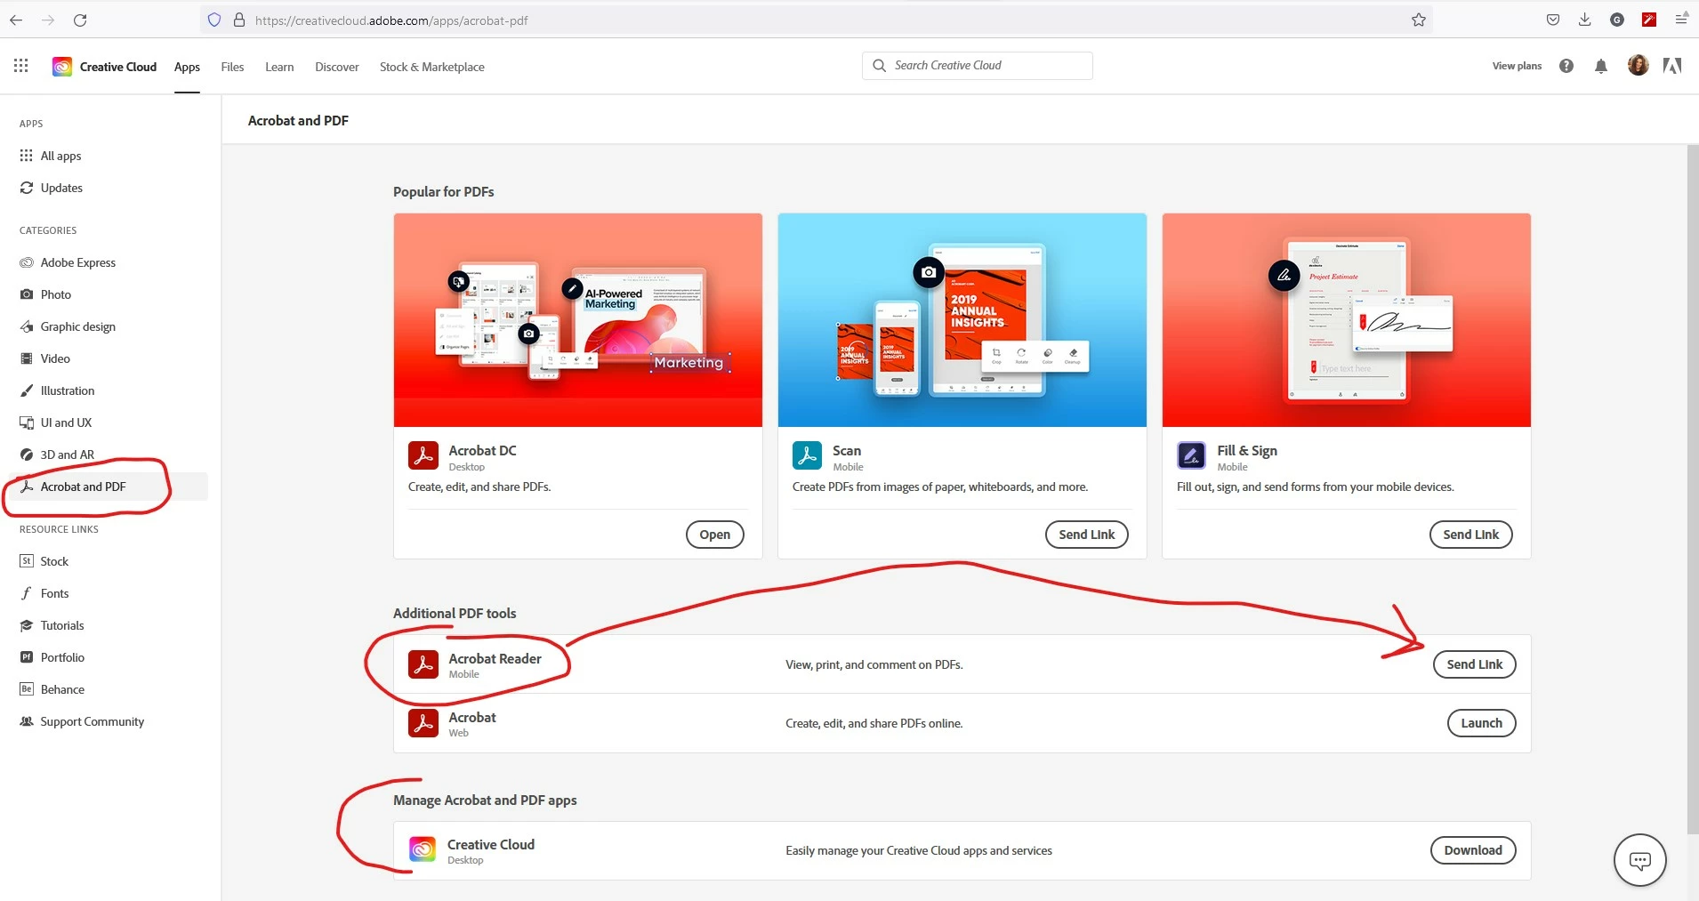Select Photo category

(x=107, y=294)
